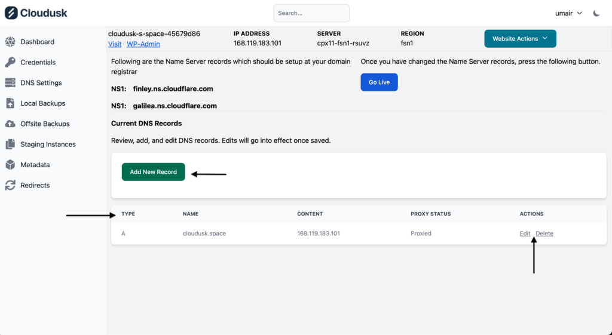Toggle dark mode with moon icon

[596, 13]
